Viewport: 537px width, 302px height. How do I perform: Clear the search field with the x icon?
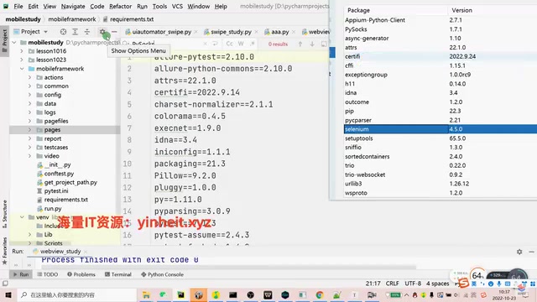205,44
